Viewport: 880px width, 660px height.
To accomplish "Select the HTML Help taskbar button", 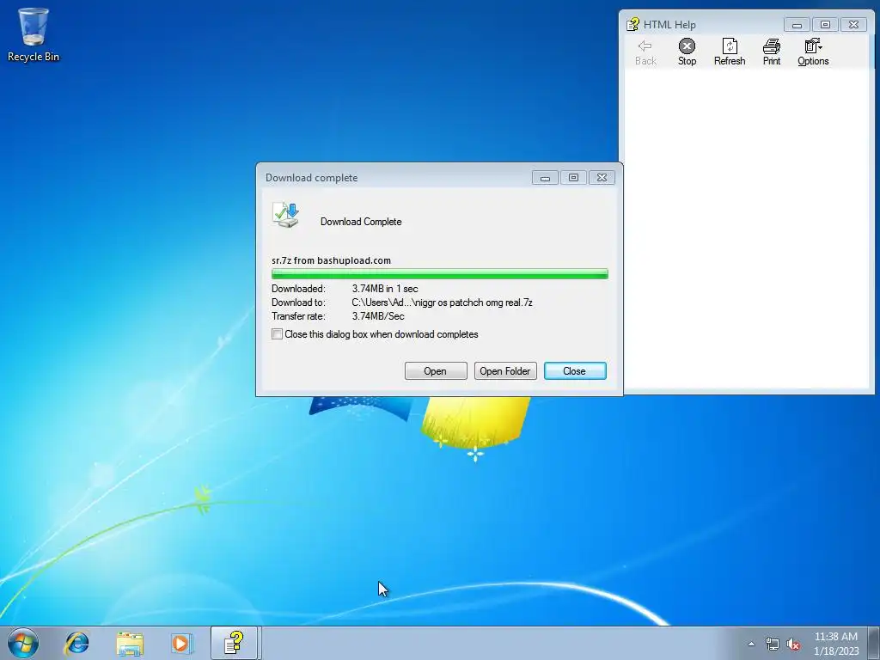I will click(x=234, y=643).
